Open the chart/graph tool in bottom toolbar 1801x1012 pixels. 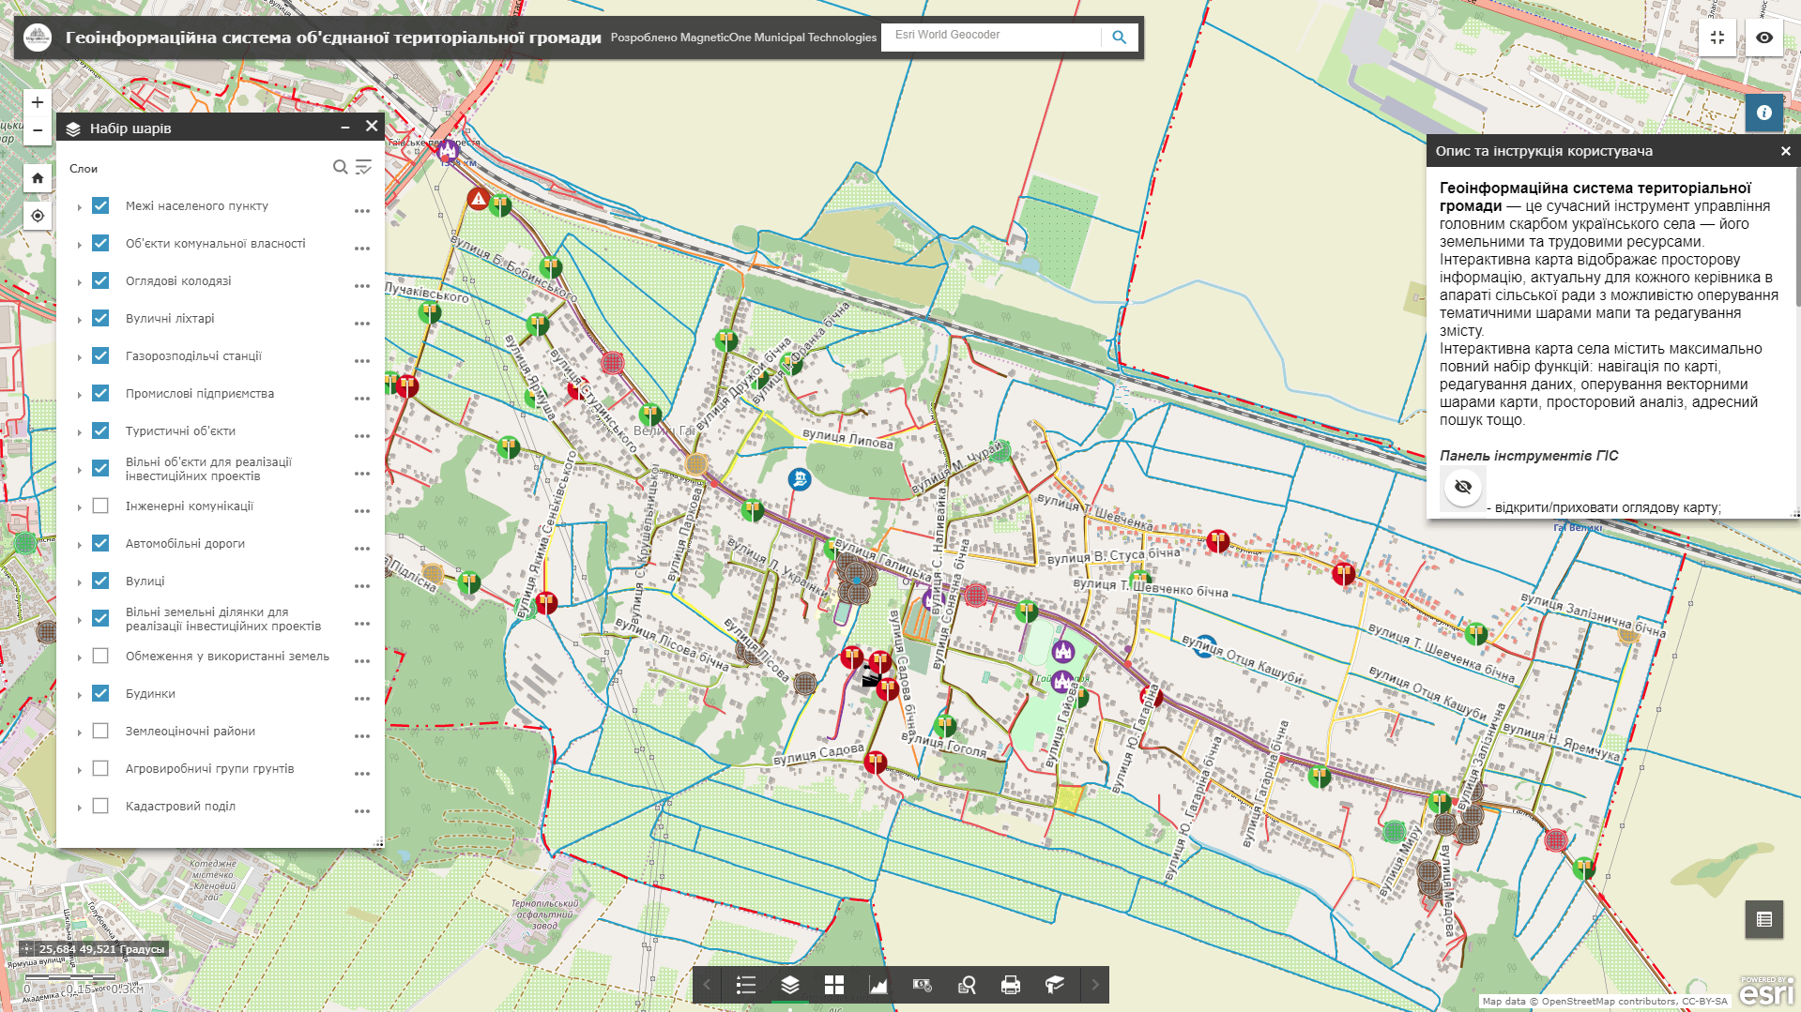[x=878, y=985]
